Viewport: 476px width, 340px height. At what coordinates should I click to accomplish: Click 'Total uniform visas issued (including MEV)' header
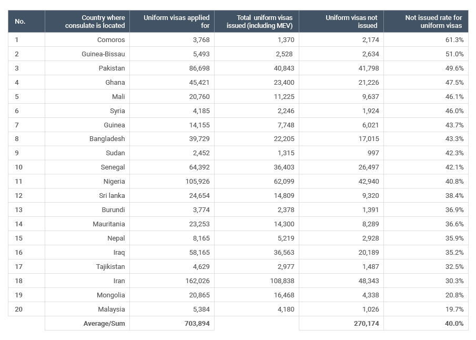pos(259,22)
